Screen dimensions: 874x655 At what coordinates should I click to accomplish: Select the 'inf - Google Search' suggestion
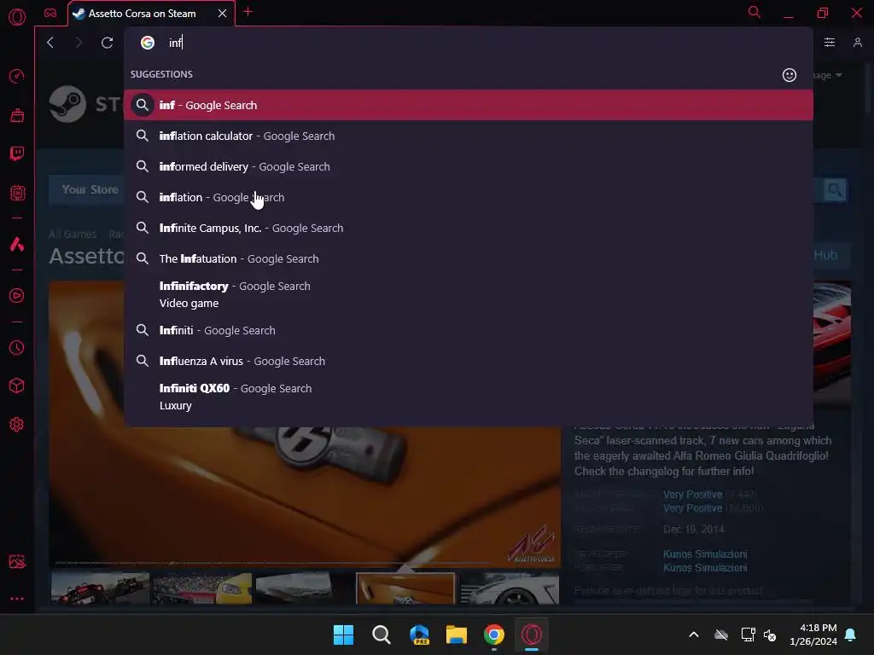[469, 105]
